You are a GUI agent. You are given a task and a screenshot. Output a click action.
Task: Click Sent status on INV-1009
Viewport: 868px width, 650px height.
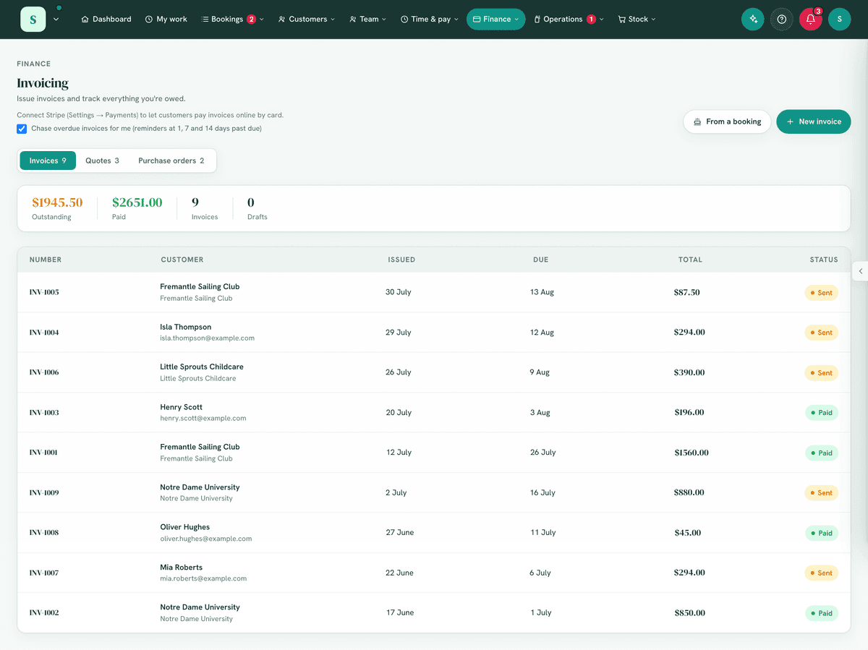pyautogui.click(x=822, y=493)
